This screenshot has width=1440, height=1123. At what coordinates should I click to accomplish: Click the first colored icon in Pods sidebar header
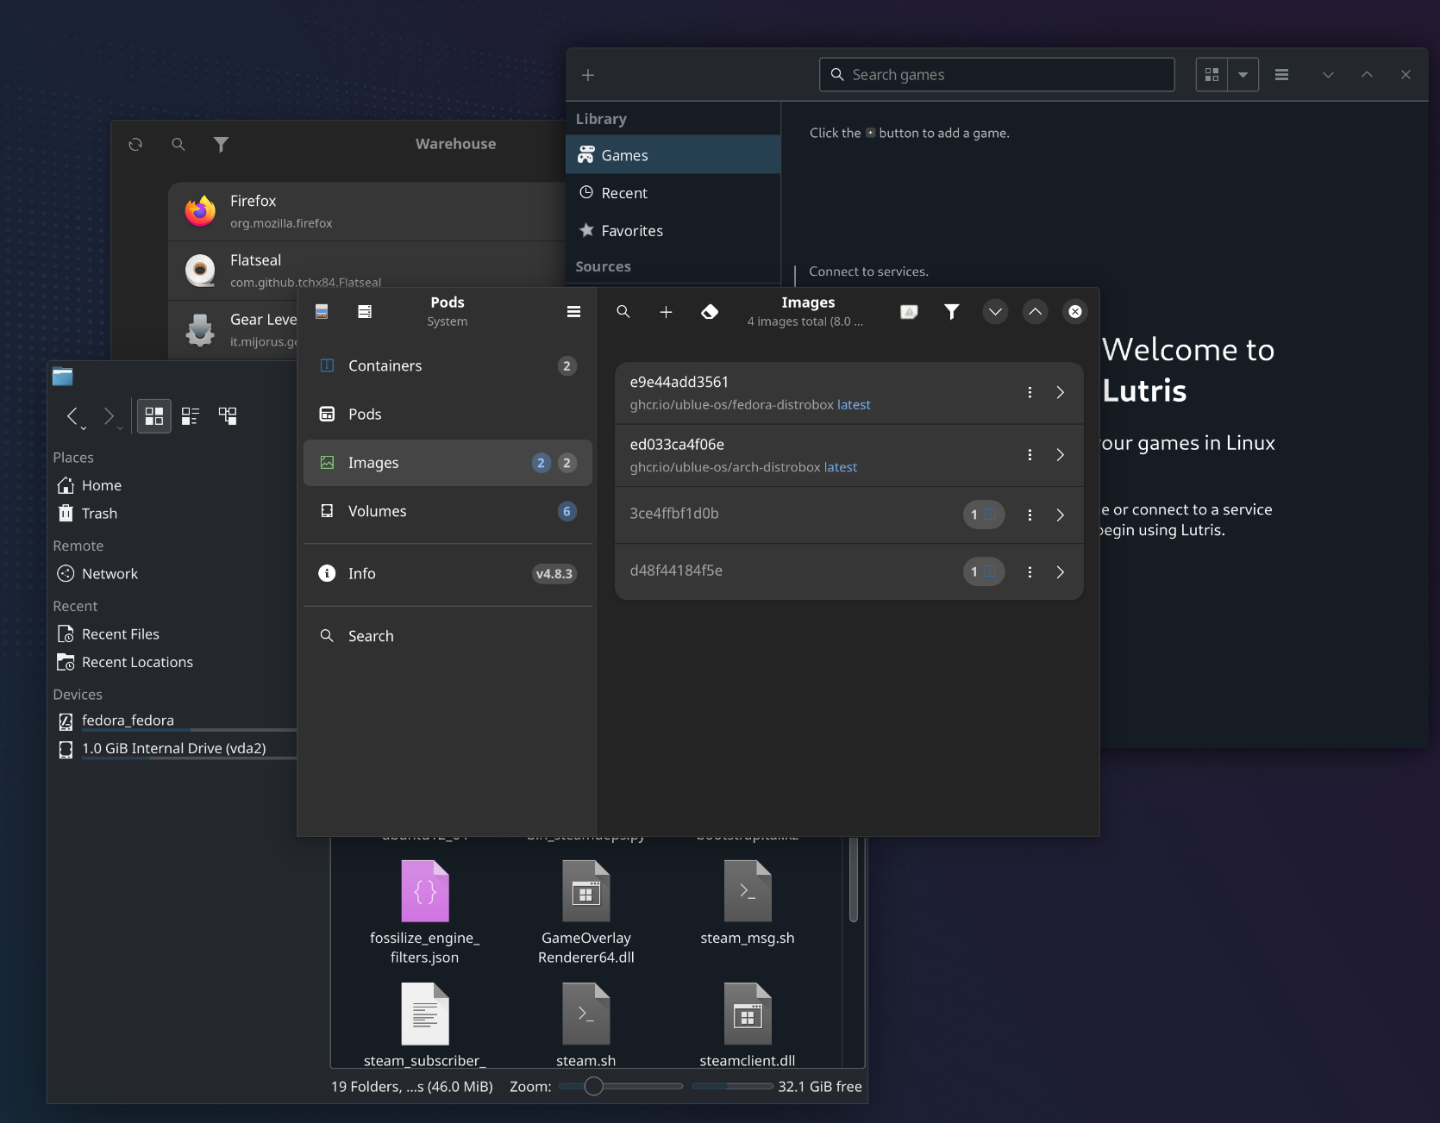(x=322, y=312)
